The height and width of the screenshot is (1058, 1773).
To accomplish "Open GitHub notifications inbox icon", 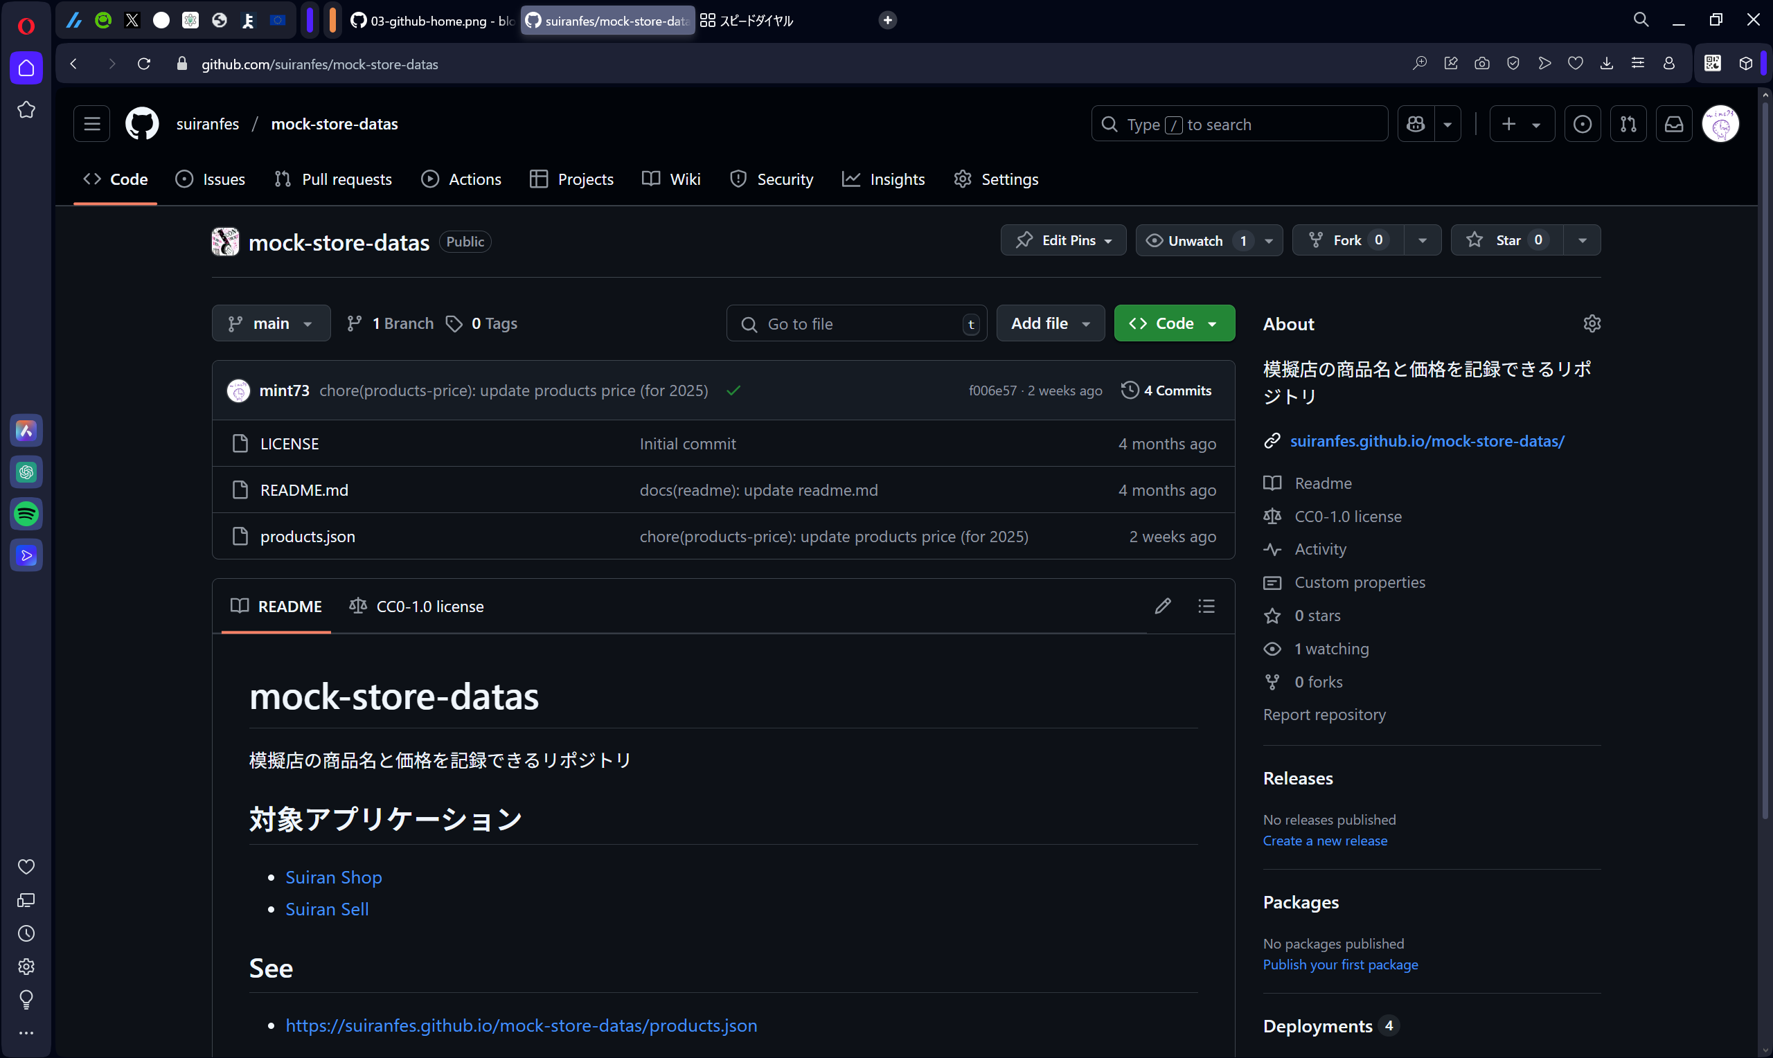I will pos(1673,123).
